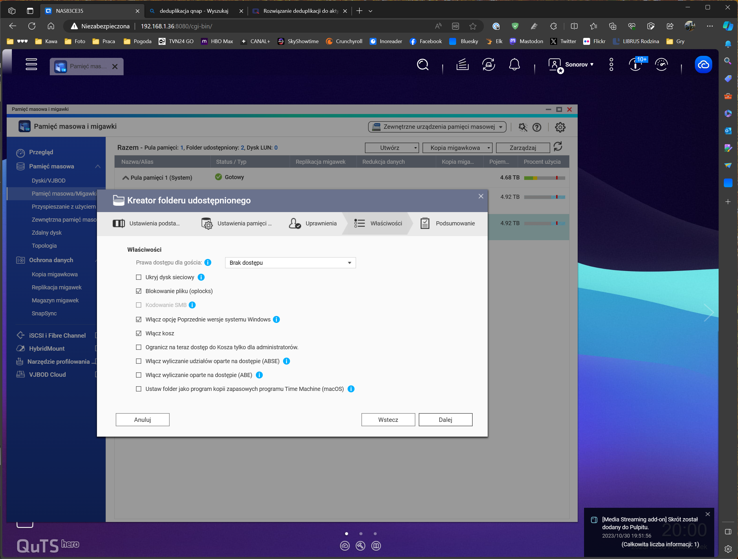
Task: Click the Anuluj button
Action: (142, 420)
